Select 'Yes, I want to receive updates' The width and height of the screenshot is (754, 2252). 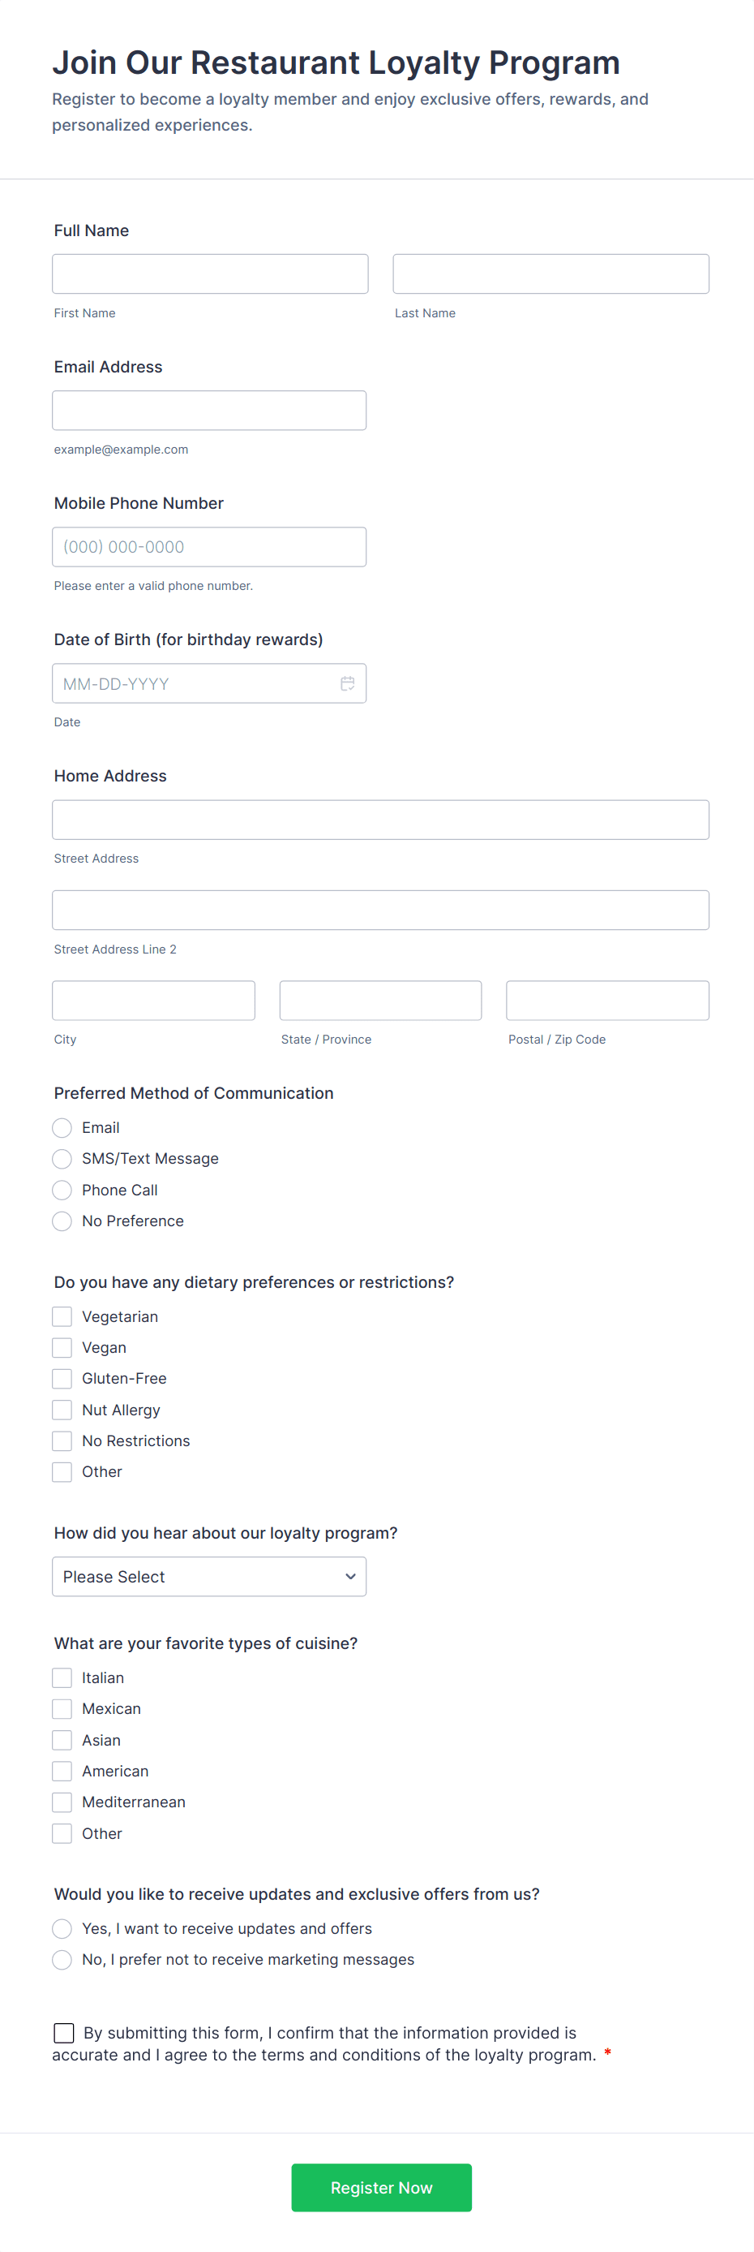coord(62,1928)
